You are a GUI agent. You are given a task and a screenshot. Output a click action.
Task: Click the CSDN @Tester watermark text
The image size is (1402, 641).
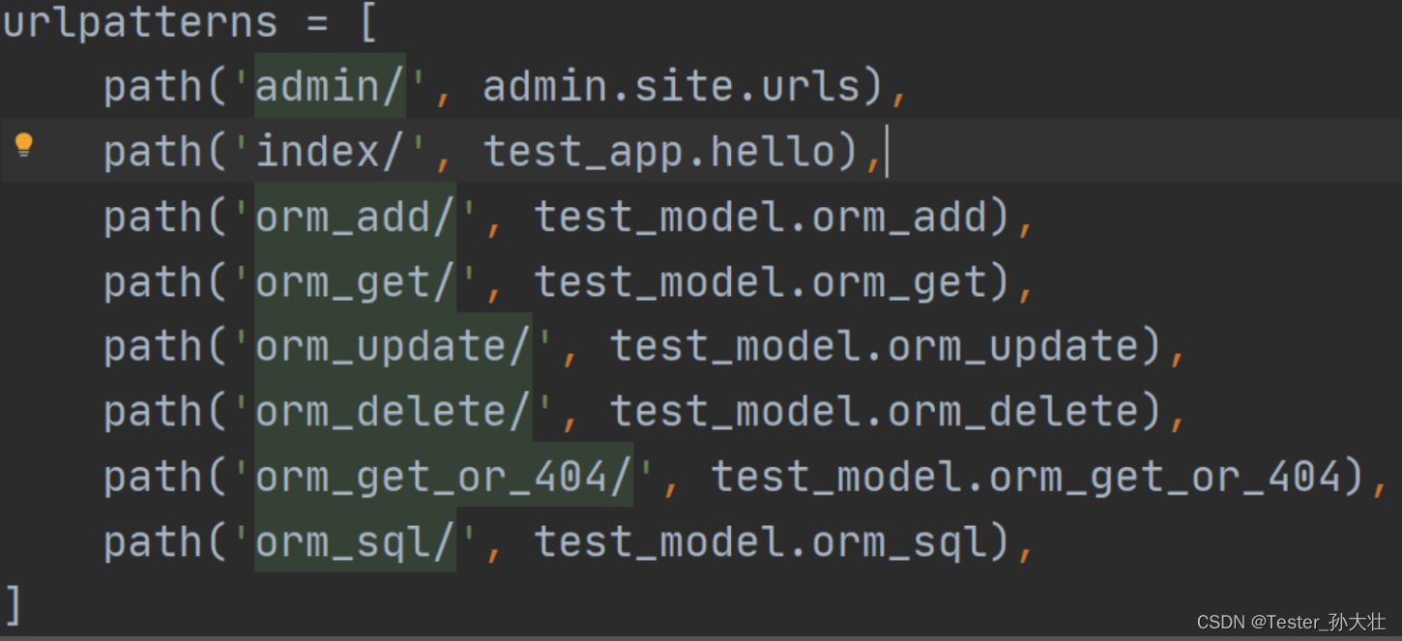coord(1291,623)
